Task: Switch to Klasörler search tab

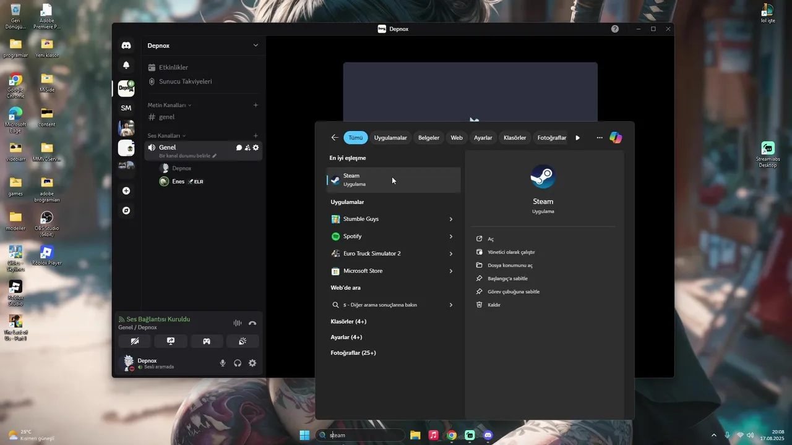Action: tap(515, 138)
